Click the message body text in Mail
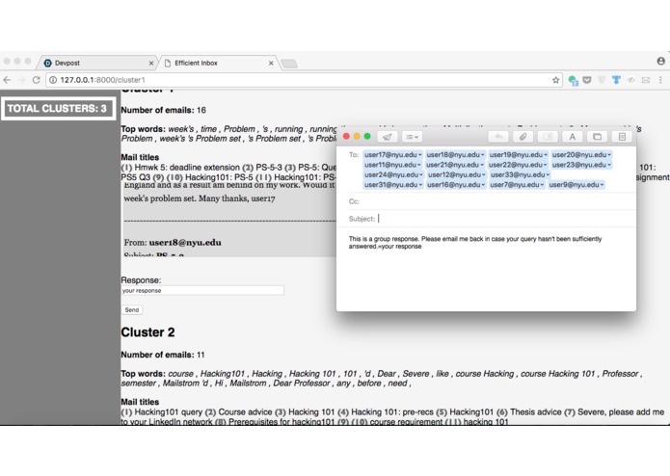The height and width of the screenshot is (476, 670). (x=475, y=243)
